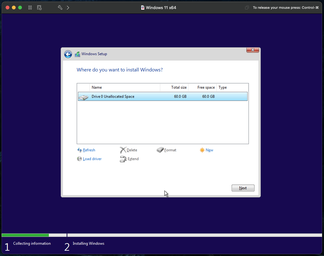This screenshot has width=324, height=256.
Task: Click the Load driver disc icon
Action: (x=79, y=159)
